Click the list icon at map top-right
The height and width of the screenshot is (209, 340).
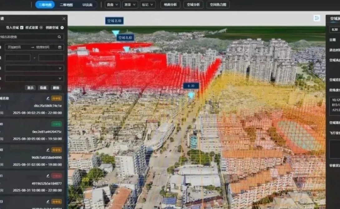(317, 18)
